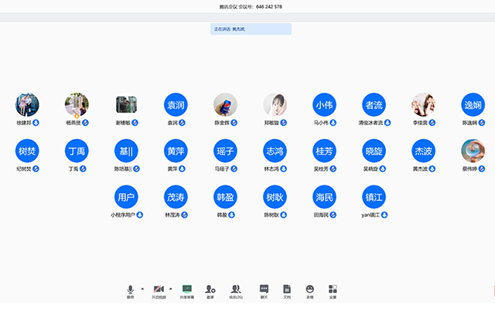The height and width of the screenshot is (309, 495).
Task: Start screen sharing from the toolbar
Action: click(186, 289)
